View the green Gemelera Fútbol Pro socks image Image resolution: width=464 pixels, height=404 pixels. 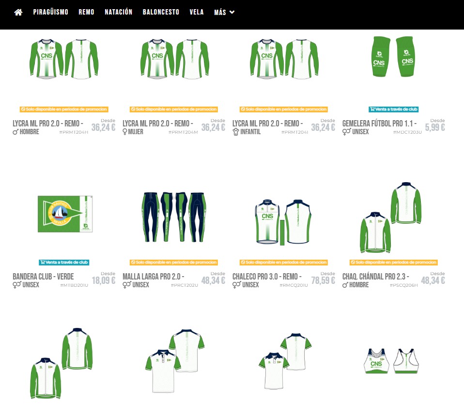[x=393, y=57]
